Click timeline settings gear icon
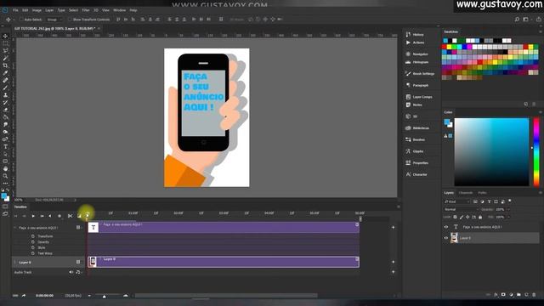 point(59,216)
